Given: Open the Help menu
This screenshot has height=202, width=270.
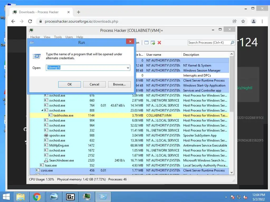Looking at the screenshot, I should click(80, 37).
